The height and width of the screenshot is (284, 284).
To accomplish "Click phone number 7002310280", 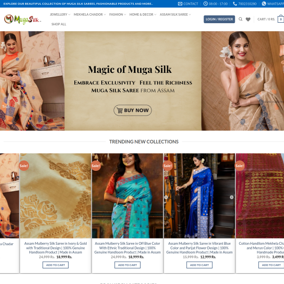I will click(247, 4).
